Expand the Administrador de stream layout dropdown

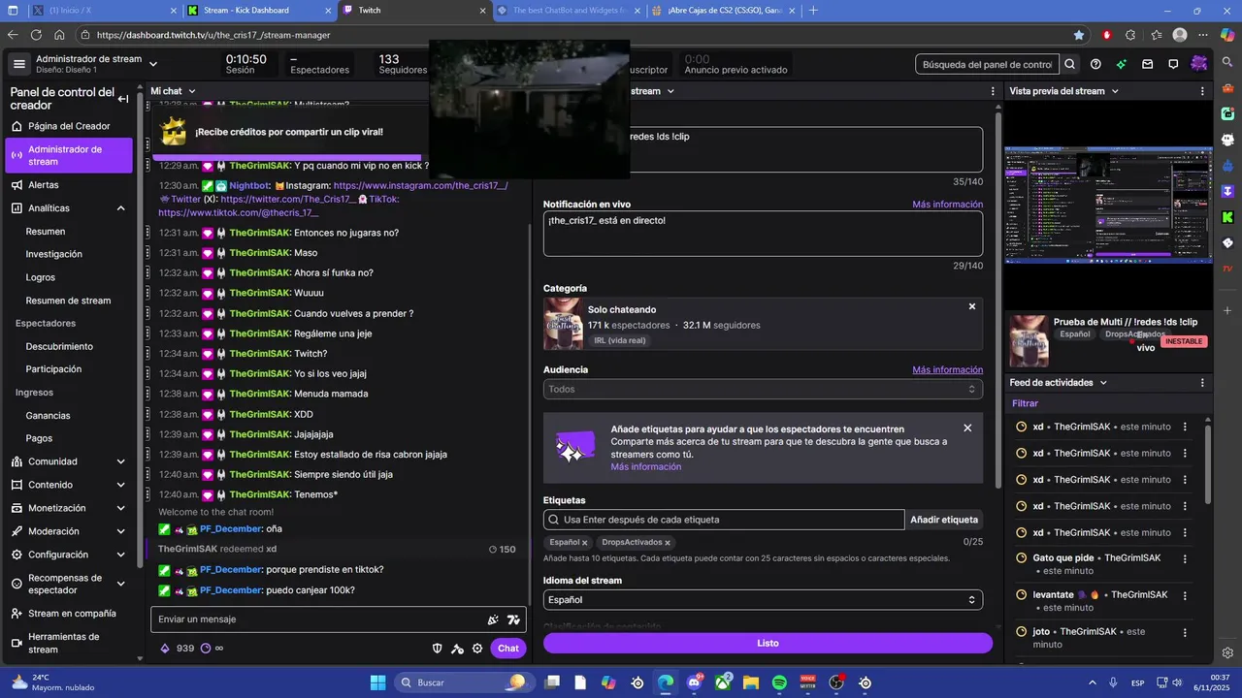153,64
